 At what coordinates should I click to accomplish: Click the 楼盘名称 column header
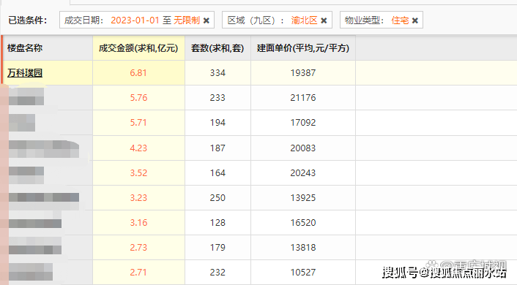[x=48, y=48]
